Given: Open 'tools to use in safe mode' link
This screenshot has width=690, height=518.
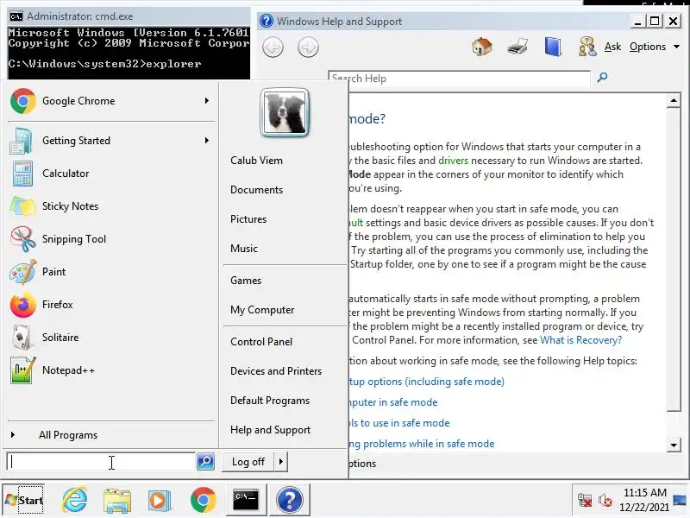Looking at the screenshot, I should pyautogui.click(x=399, y=423).
